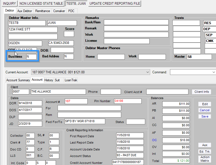The width and height of the screenshot is (216, 165).
Task: Select the Comaker tab
Action: (59, 11)
